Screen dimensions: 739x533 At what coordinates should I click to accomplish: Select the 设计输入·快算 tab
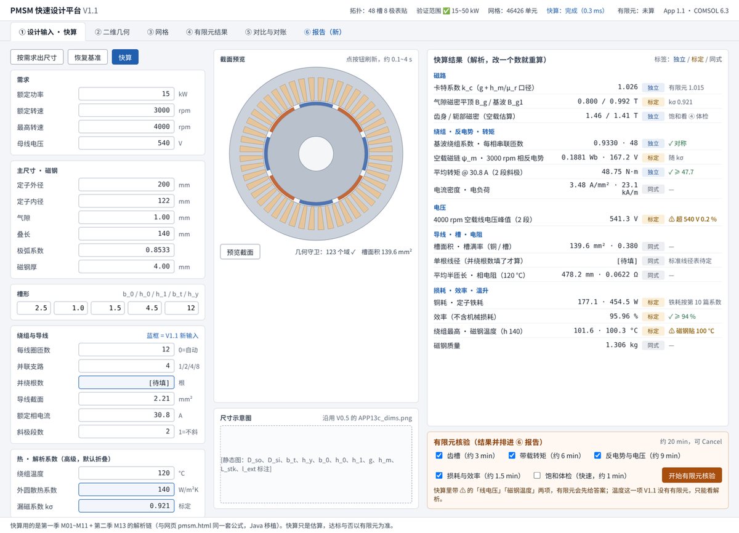tap(48, 32)
